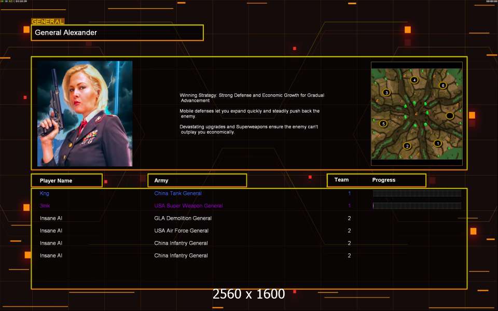Select start position marker 3 on the minimap

386,93
